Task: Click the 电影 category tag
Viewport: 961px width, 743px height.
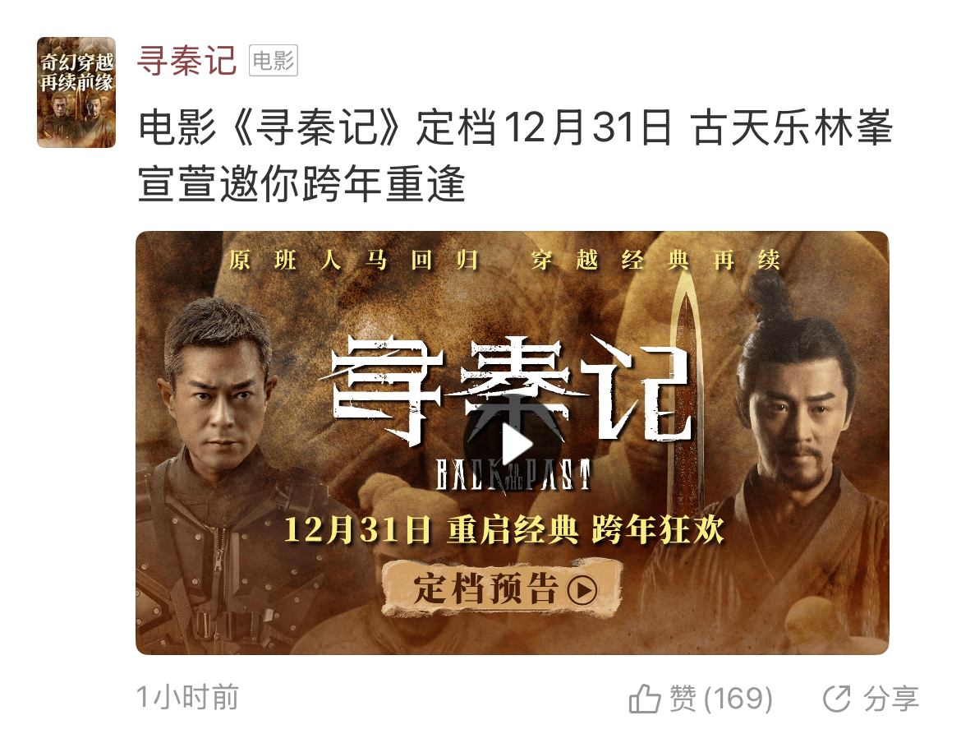Action: (274, 60)
